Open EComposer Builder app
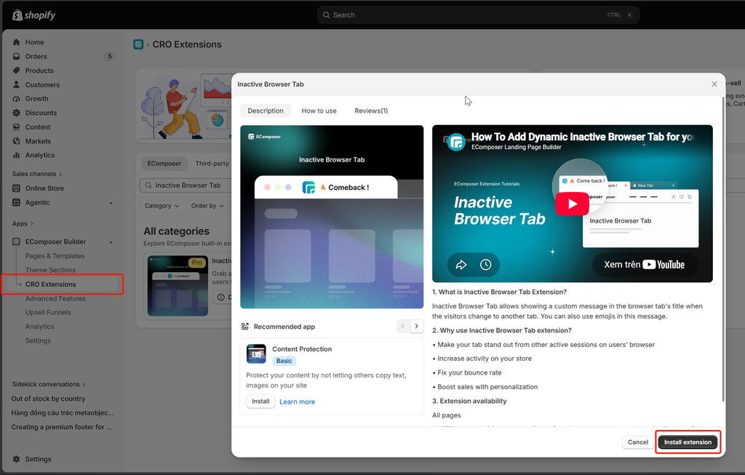Image resolution: width=745 pixels, height=475 pixels. point(55,242)
